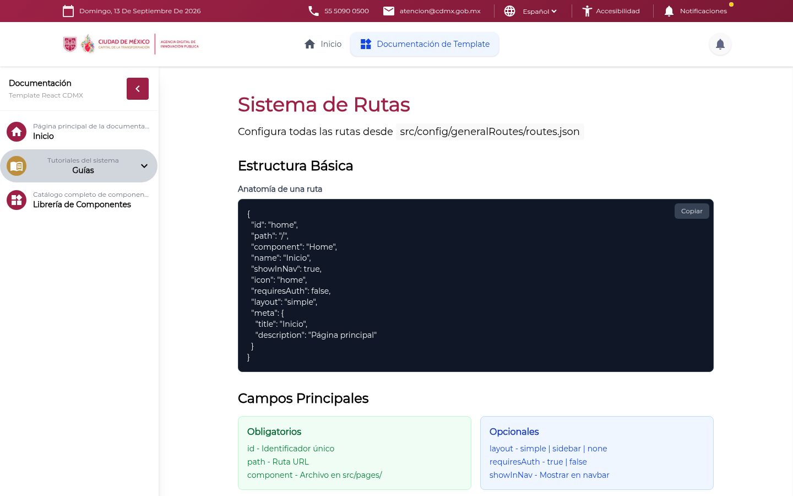Go to Inicio in the top navigation
Screen dimensions: 793x496
323,44
